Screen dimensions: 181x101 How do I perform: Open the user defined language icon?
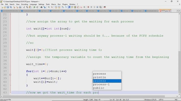click(x=72, y=7)
